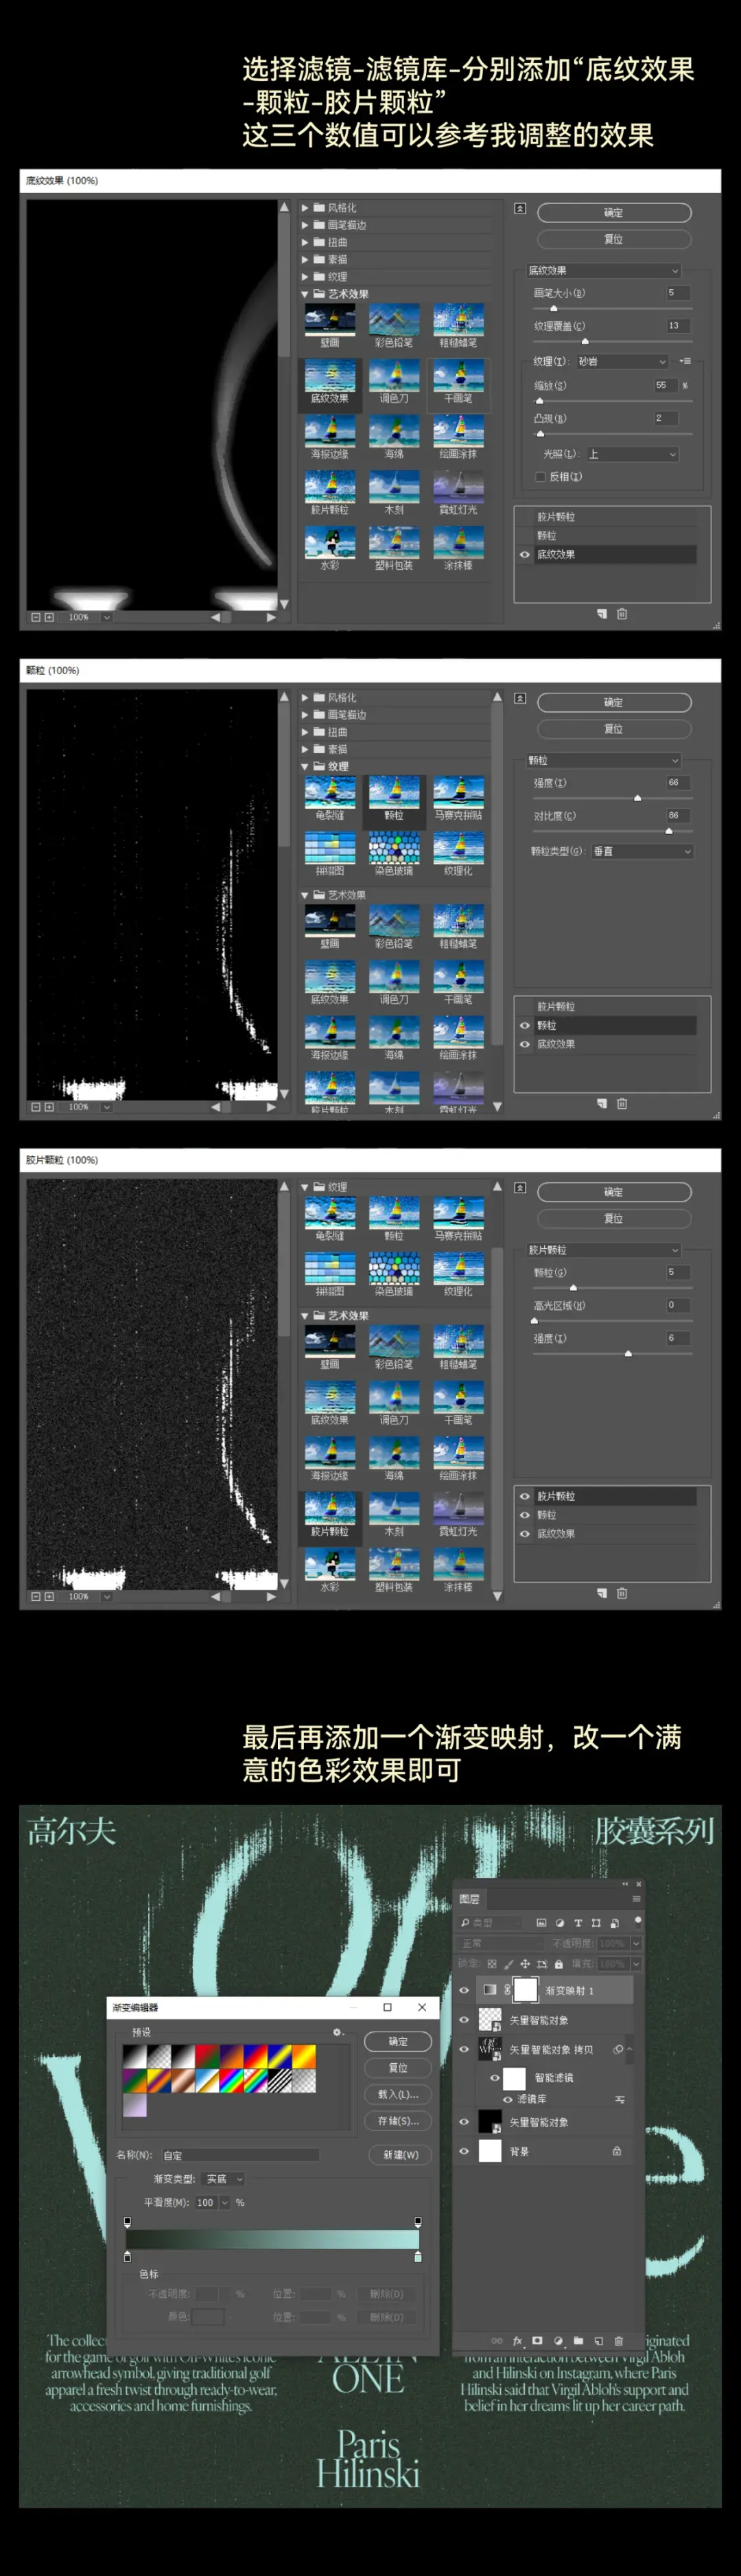
Task: Click 确定 in 胶片颗粒 window
Action: [614, 1192]
